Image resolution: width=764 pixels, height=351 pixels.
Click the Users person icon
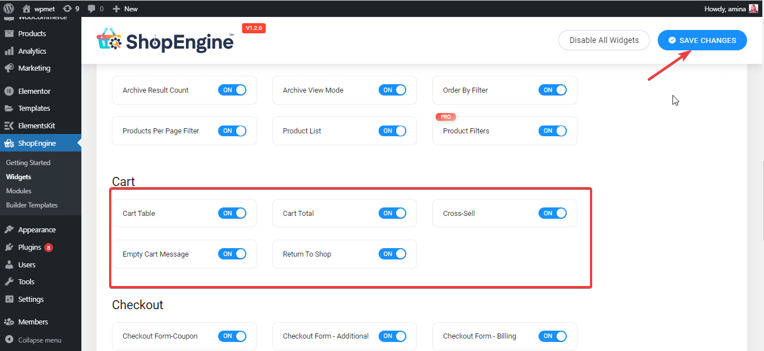click(x=9, y=265)
